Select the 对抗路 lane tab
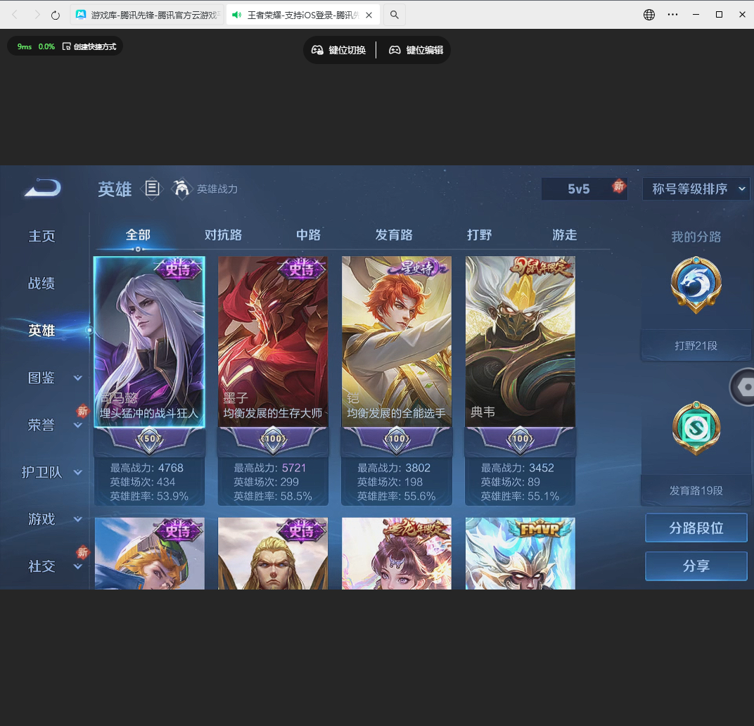The width and height of the screenshot is (754, 726). point(223,235)
